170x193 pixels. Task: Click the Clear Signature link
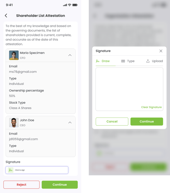[x=151, y=107]
